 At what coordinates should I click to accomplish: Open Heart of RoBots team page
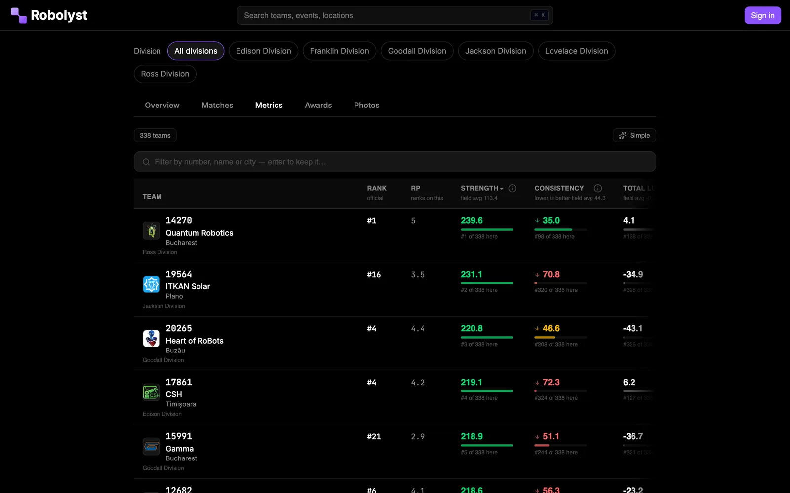195,341
